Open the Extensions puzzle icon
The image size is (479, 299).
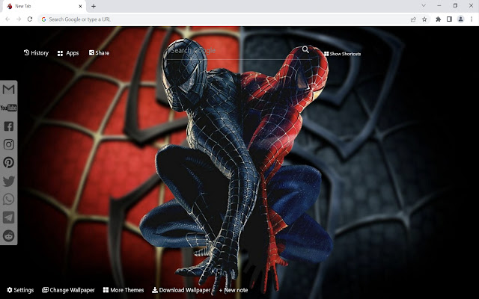438,19
